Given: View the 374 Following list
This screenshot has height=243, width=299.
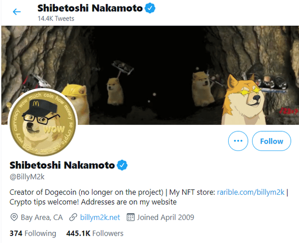Looking at the screenshot, I should (x=33, y=233).
